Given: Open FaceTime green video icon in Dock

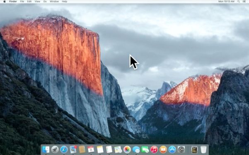Looking at the screenshot, I should [x=145, y=150].
